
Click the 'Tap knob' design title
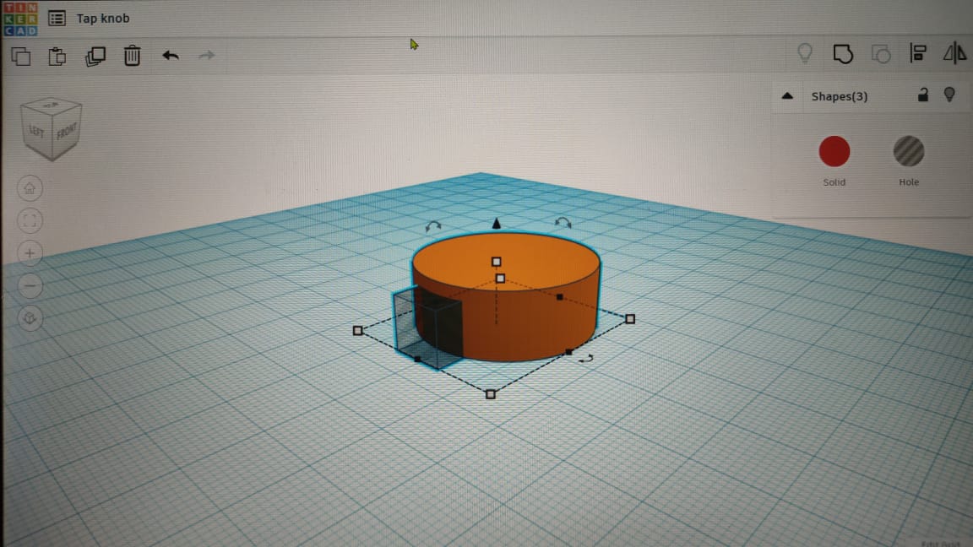point(103,19)
